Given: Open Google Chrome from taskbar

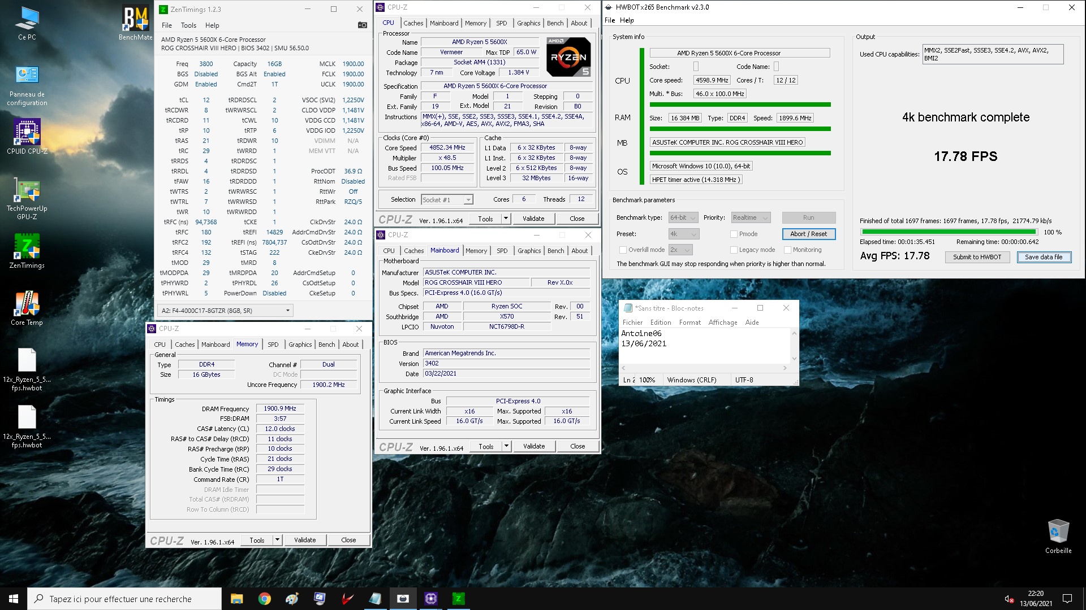Looking at the screenshot, I should pos(264,598).
